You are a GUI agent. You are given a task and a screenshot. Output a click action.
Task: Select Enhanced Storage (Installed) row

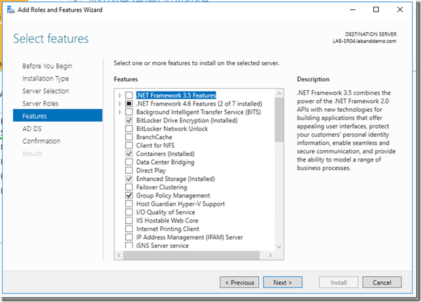[176, 179]
